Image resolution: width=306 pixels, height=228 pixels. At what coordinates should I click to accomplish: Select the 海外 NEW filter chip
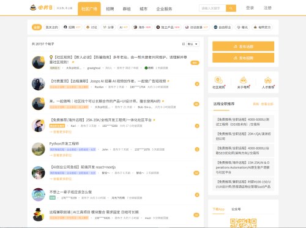142,27
